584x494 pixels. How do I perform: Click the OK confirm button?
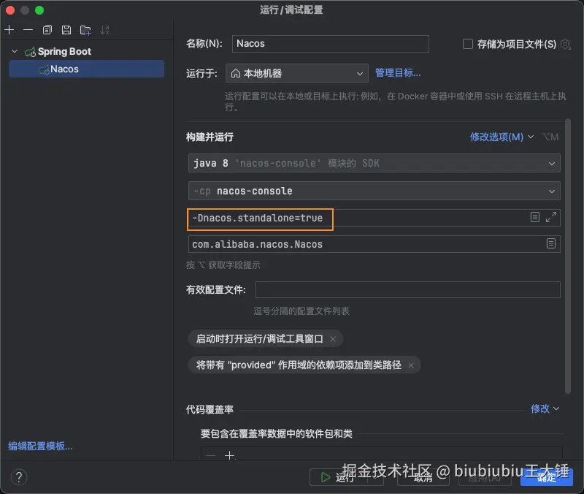[x=546, y=477]
